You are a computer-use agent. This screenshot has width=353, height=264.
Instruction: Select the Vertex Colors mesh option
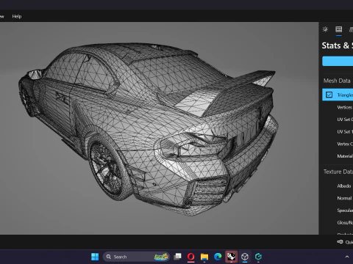[x=345, y=144]
